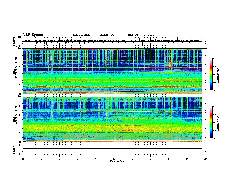
Task: Click the "-4" tick on ch.2 colorbar
Action: point(215,115)
